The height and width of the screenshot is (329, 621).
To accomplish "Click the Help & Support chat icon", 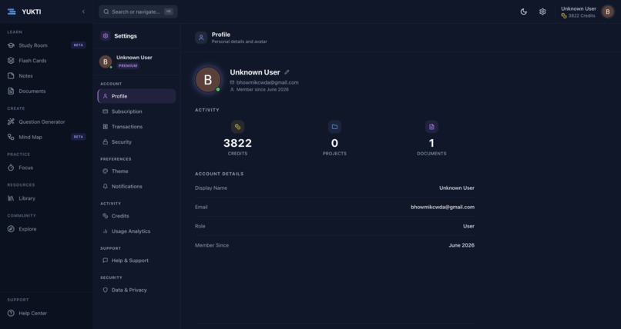I will coord(106,261).
